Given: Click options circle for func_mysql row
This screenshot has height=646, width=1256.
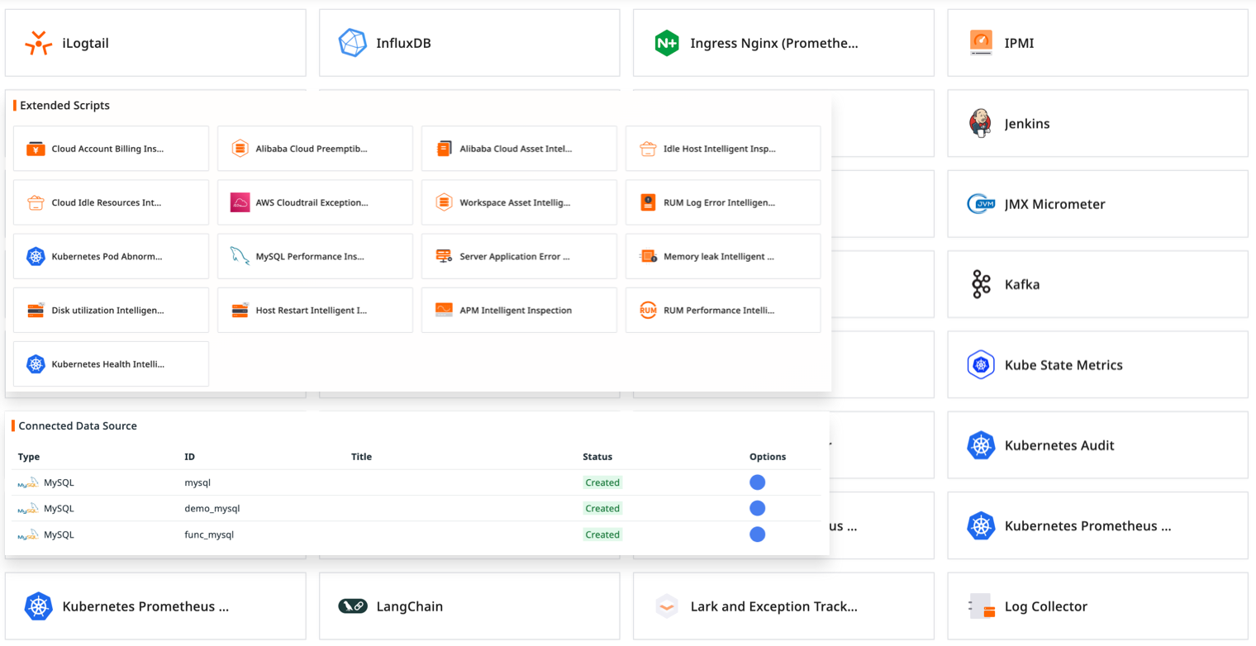Looking at the screenshot, I should pos(757,534).
